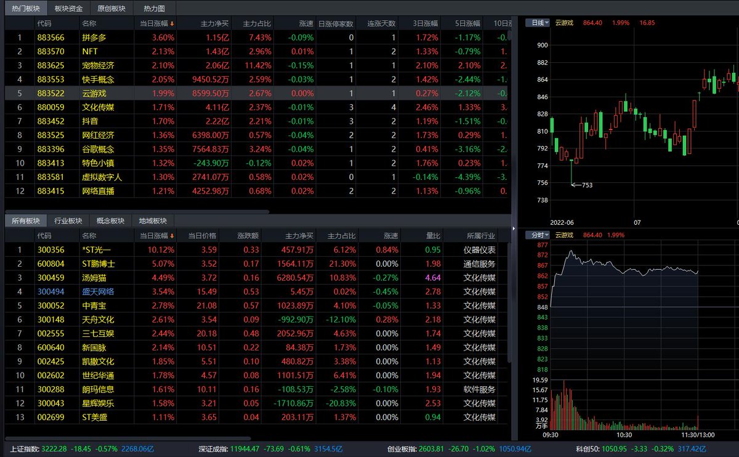Click sort arrow beside 当日涨幅 in stock list table
739x457 pixels.
point(172,236)
